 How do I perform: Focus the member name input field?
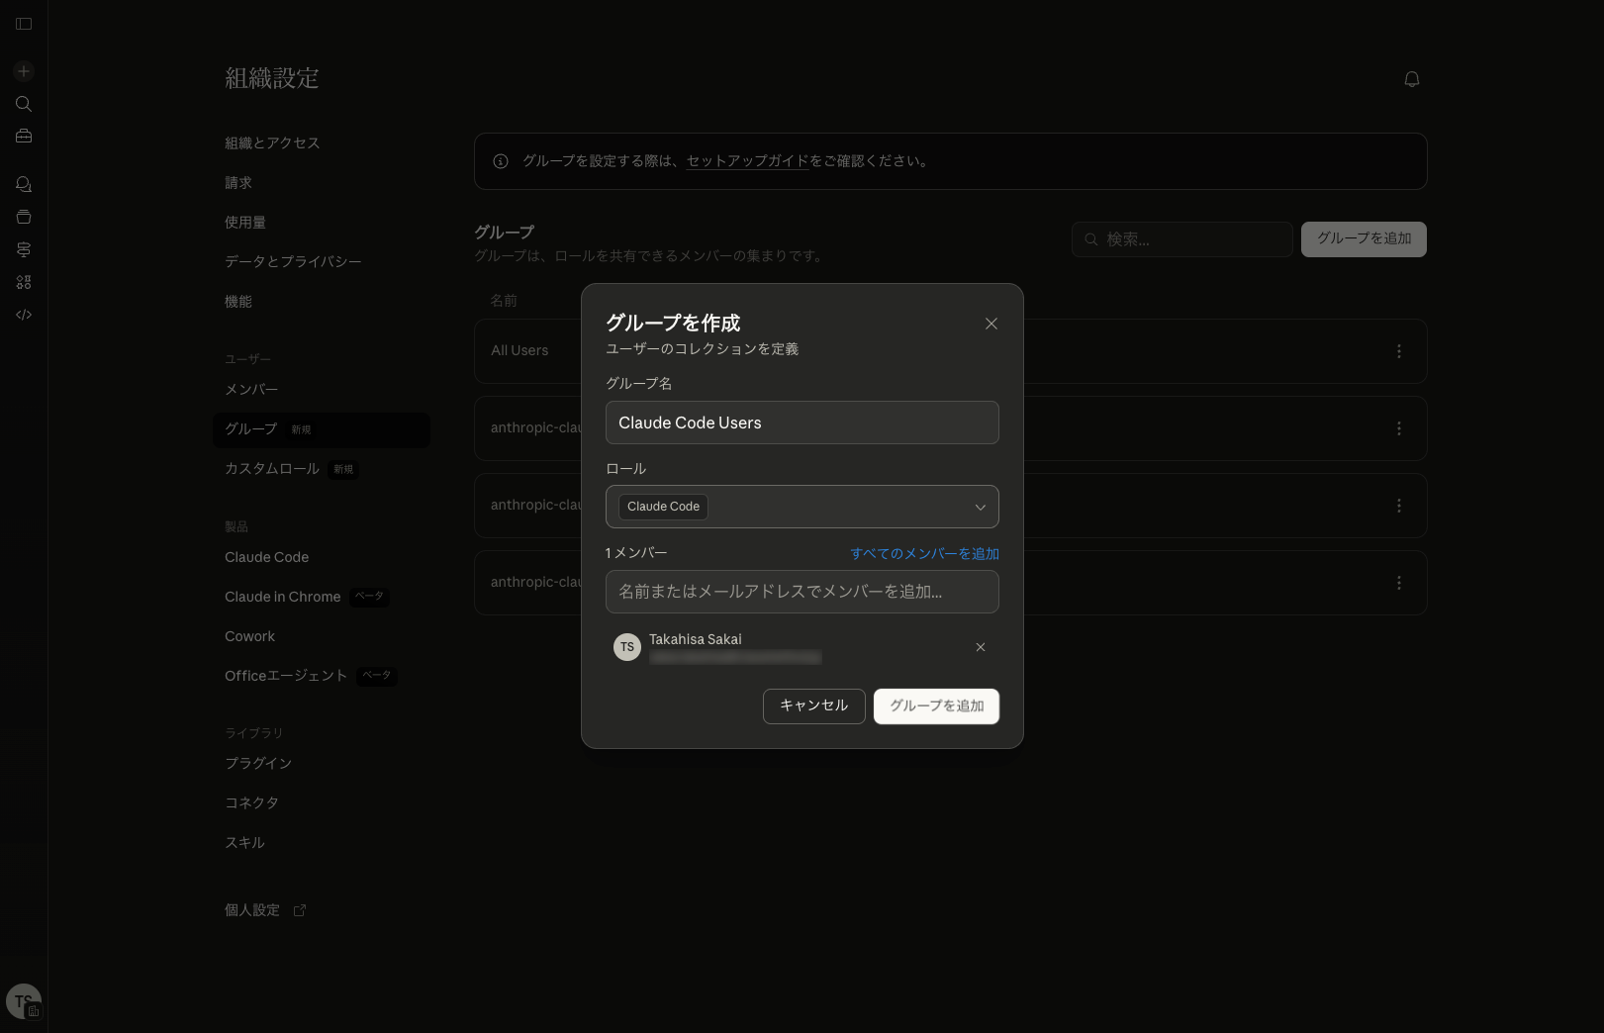coord(802,592)
